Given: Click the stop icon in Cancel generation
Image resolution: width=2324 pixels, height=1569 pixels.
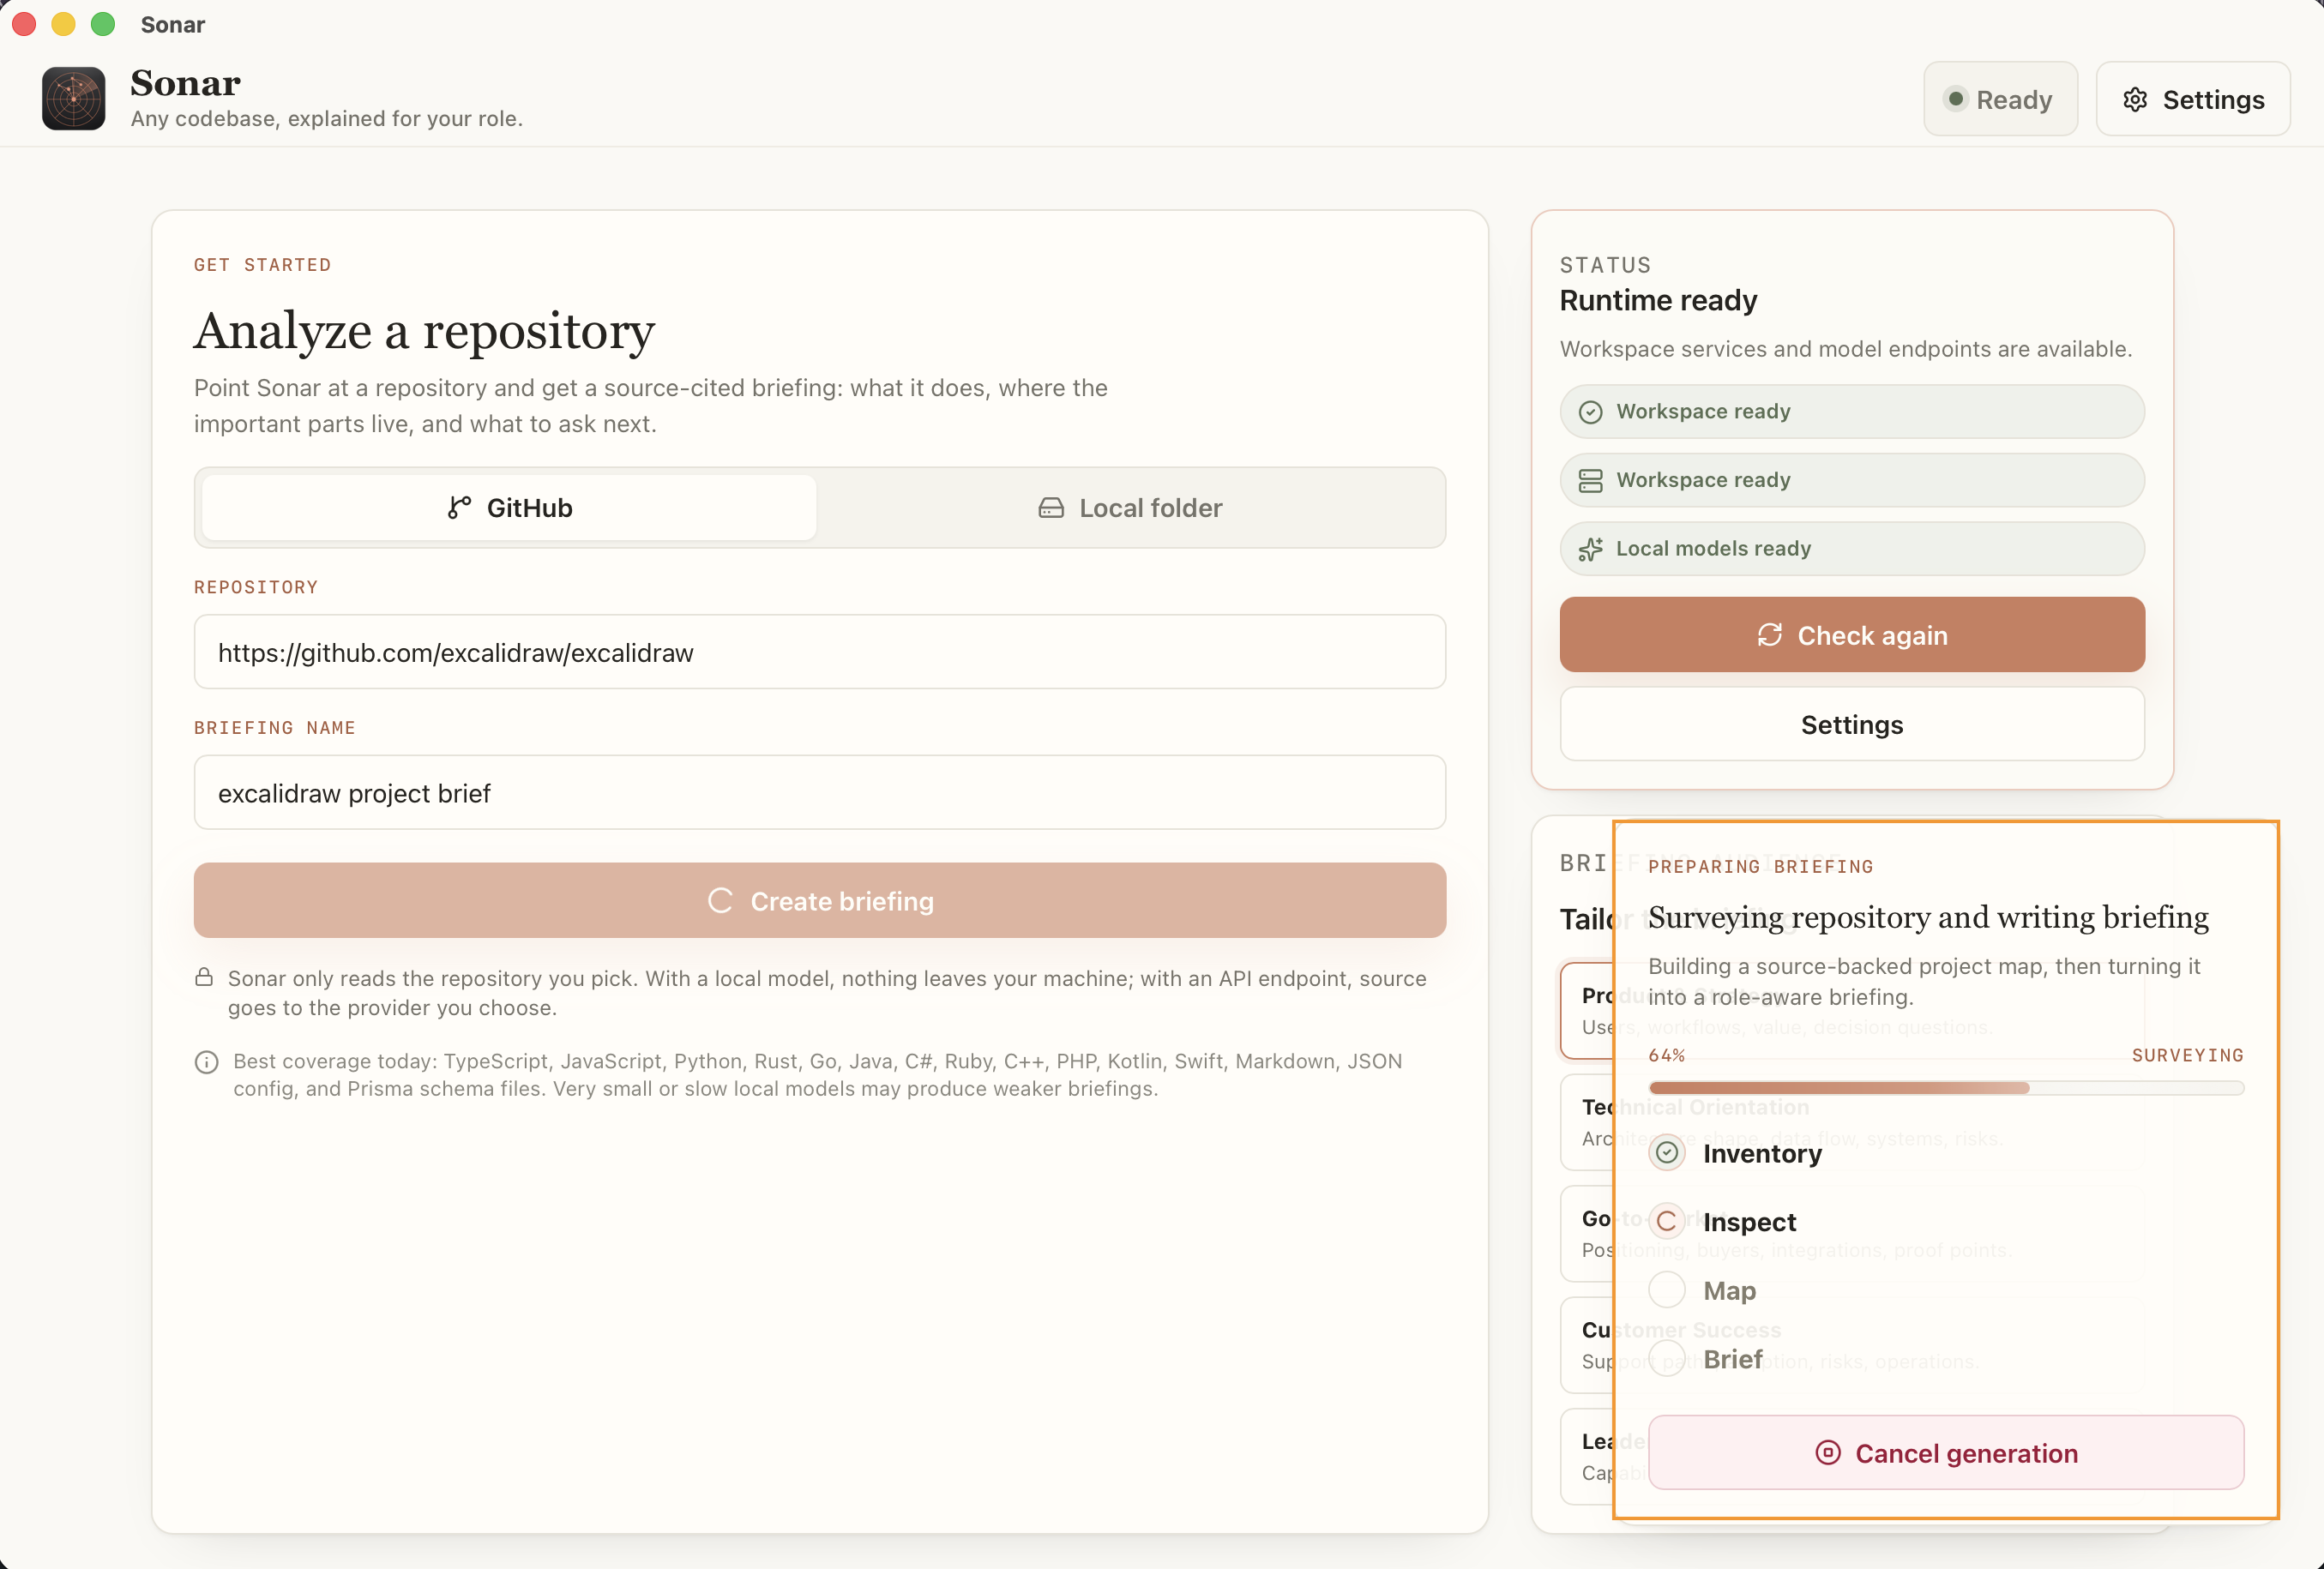Looking at the screenshot, I should coord(1827,1452).
